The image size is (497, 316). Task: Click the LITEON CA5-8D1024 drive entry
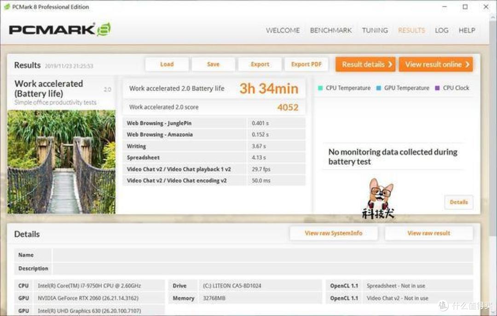tap(232, 286)
